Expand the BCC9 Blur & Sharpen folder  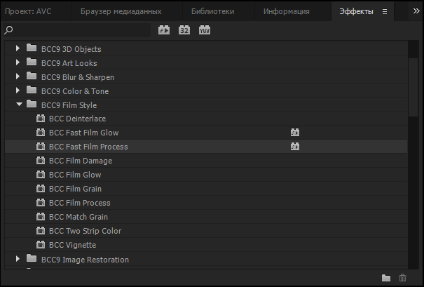[x=18, y=76]
